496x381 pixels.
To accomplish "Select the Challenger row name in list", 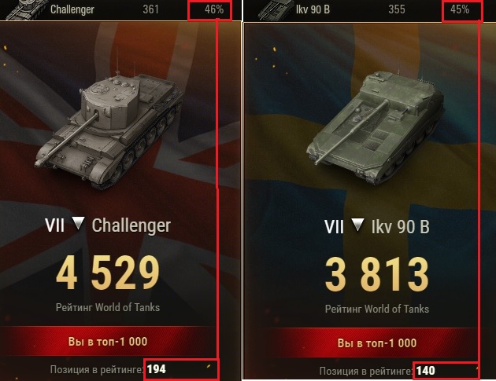I will pyautogui.click(x=72, y=9).
